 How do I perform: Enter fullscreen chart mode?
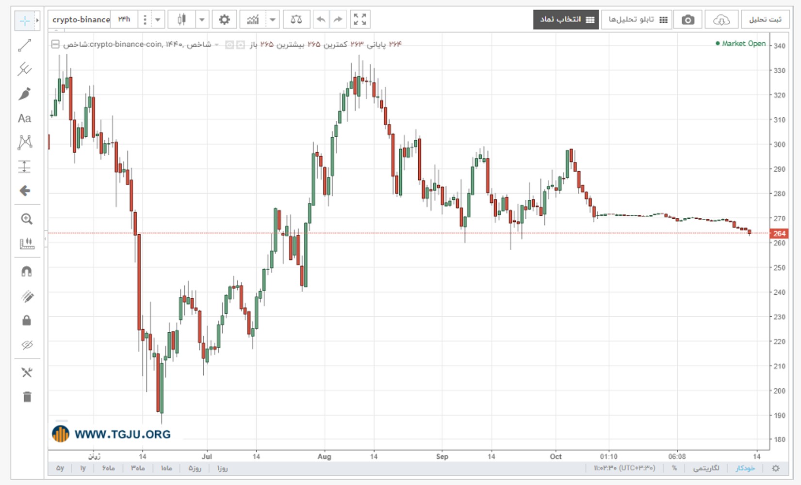coord(360,20)
